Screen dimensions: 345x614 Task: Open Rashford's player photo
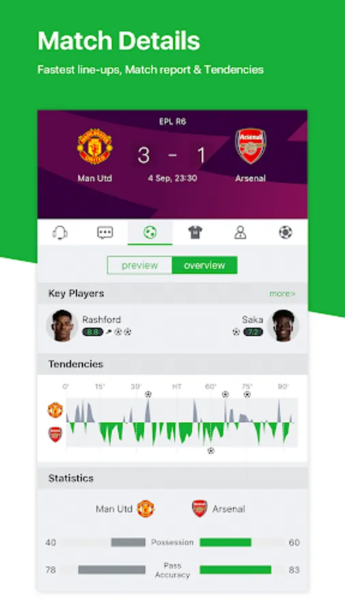click(x=61, y=326)
